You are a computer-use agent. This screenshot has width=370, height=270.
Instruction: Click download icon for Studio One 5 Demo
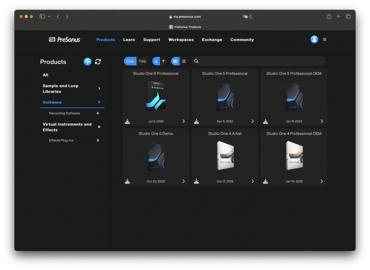click(x=127, y=181)
